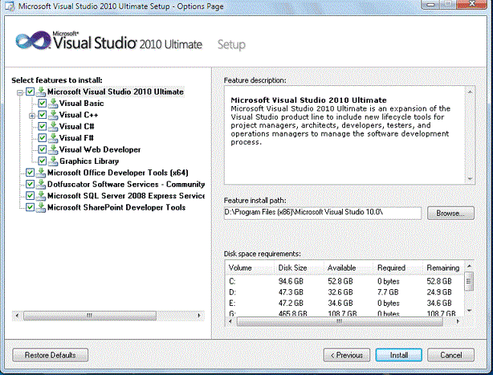Click the Visual C++ install icon
The height and width of the screenshot is (375, 493).
pyautogui.click(x=54, y=115)
